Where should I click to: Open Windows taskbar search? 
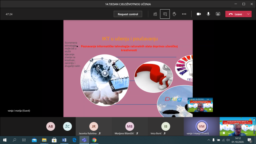coord(14,140)
